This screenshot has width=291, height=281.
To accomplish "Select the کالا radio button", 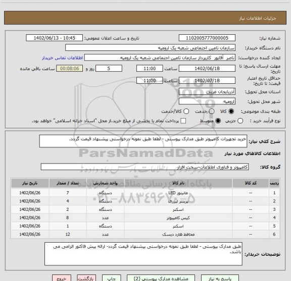I will coord(231,111).
